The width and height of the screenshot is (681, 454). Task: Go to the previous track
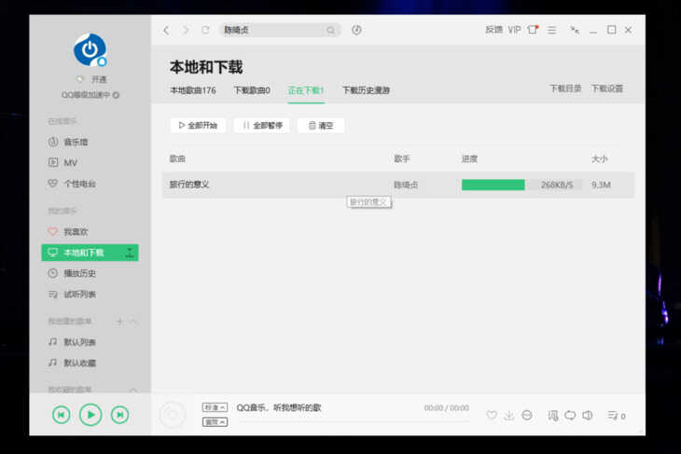(x=62, y=415)
